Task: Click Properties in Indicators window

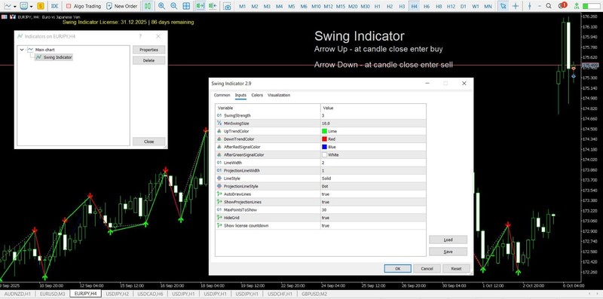Action: [x=148, y=50]
